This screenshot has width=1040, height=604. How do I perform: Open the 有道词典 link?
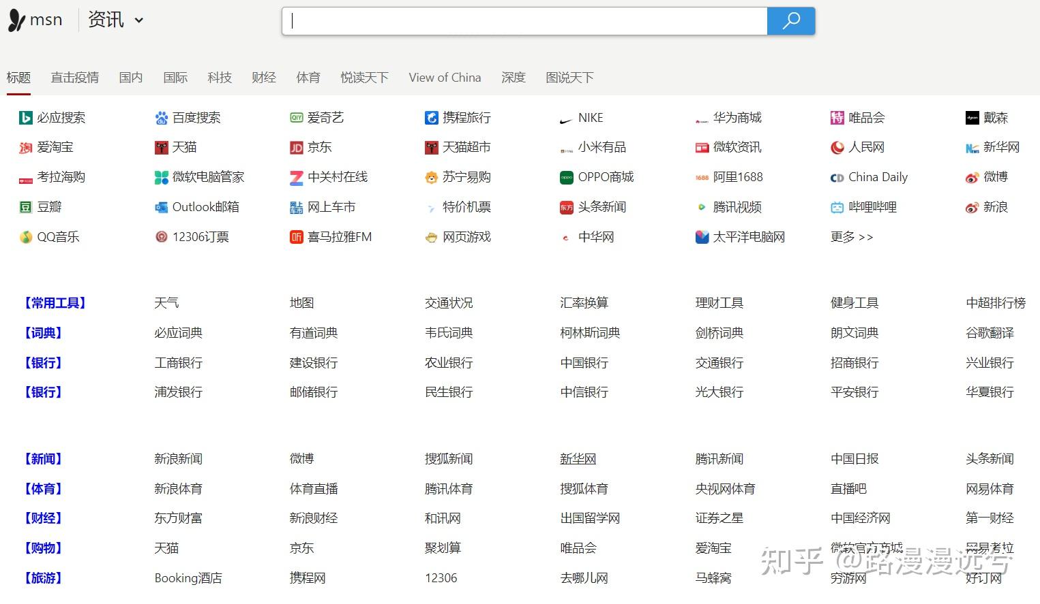click(314, 333)
